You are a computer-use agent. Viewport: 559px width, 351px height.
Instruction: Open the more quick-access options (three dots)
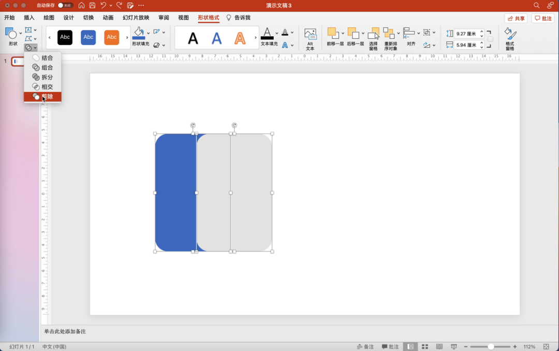(x=141, y=5)
